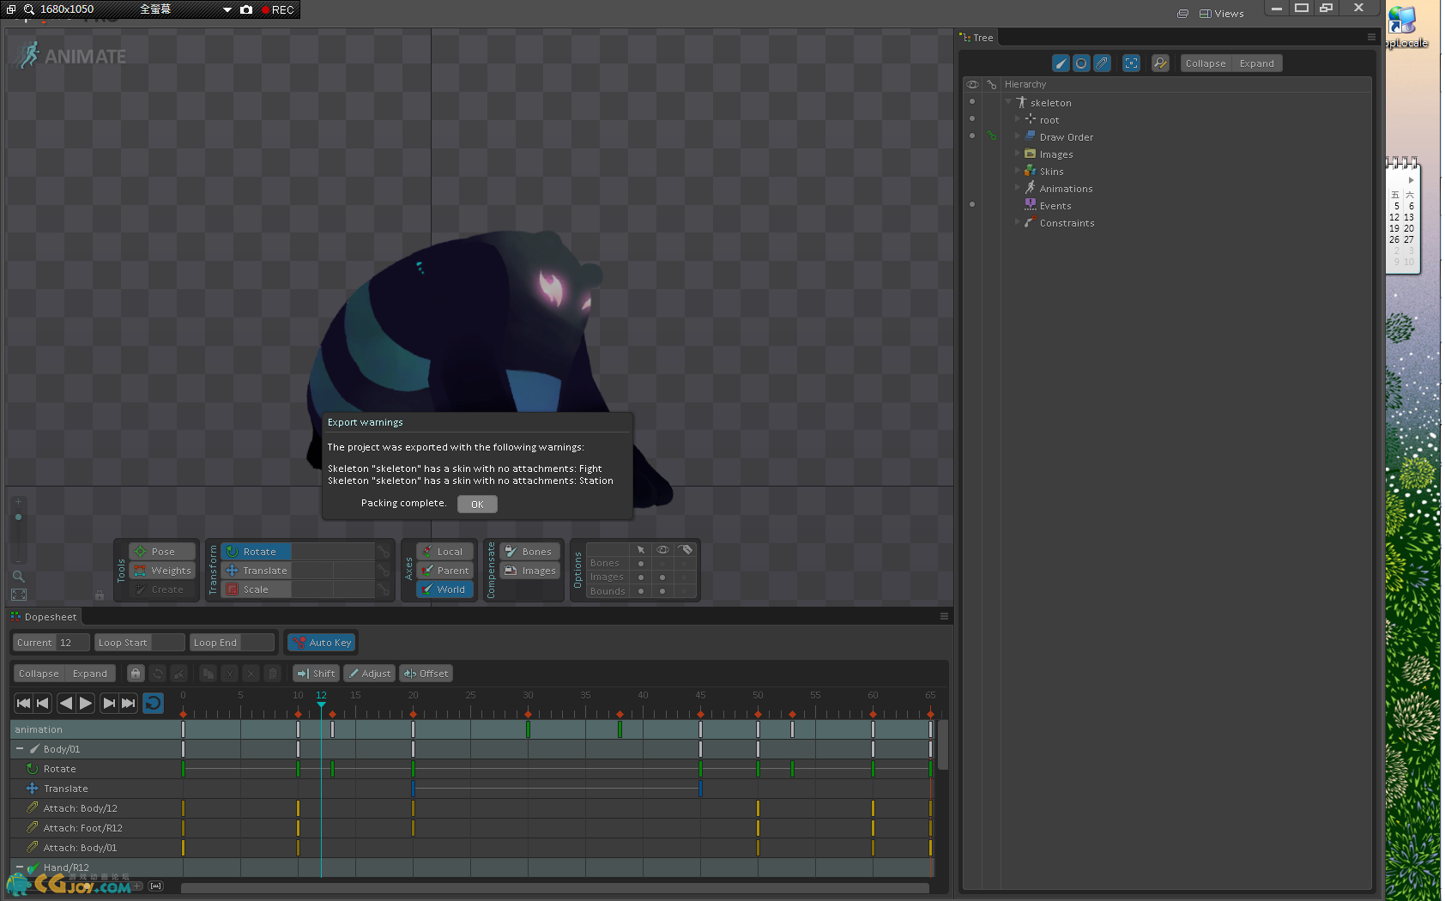Viewport: 1445px width, 901px height.
Task: Play animation backward
Action: pyautogui.click(x=65, y=704)
